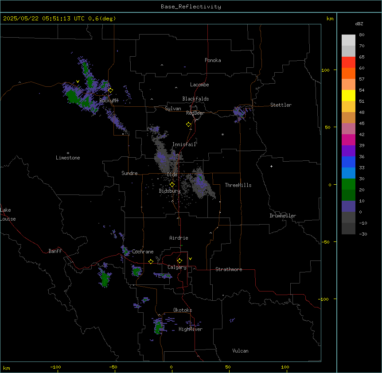This screenshot has width=382, height=373.
Task: Select the Cochrane label
Action: tap(143, 252)
